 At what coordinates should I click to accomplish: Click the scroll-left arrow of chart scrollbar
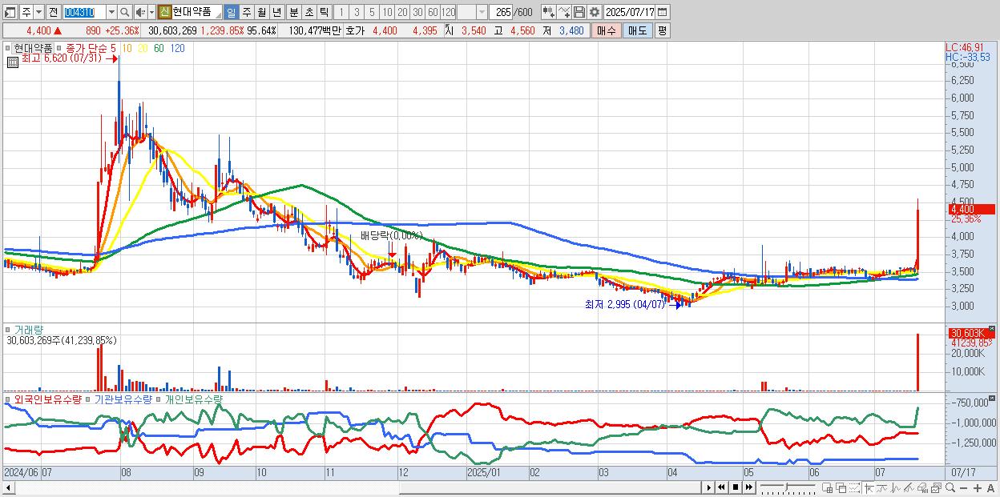[x=8, y=487]
